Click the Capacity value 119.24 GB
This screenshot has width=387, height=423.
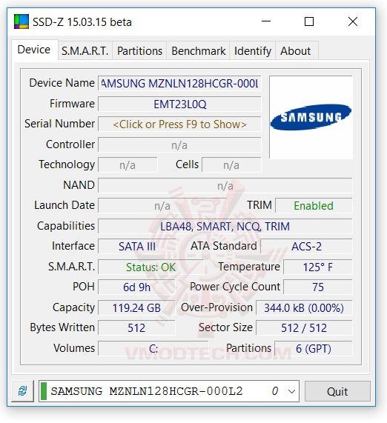click(136, 308)
